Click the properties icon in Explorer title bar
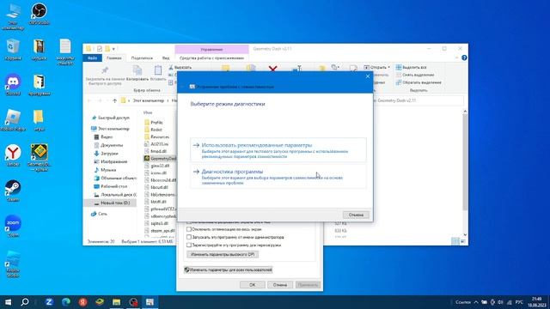 click(100, 49)
